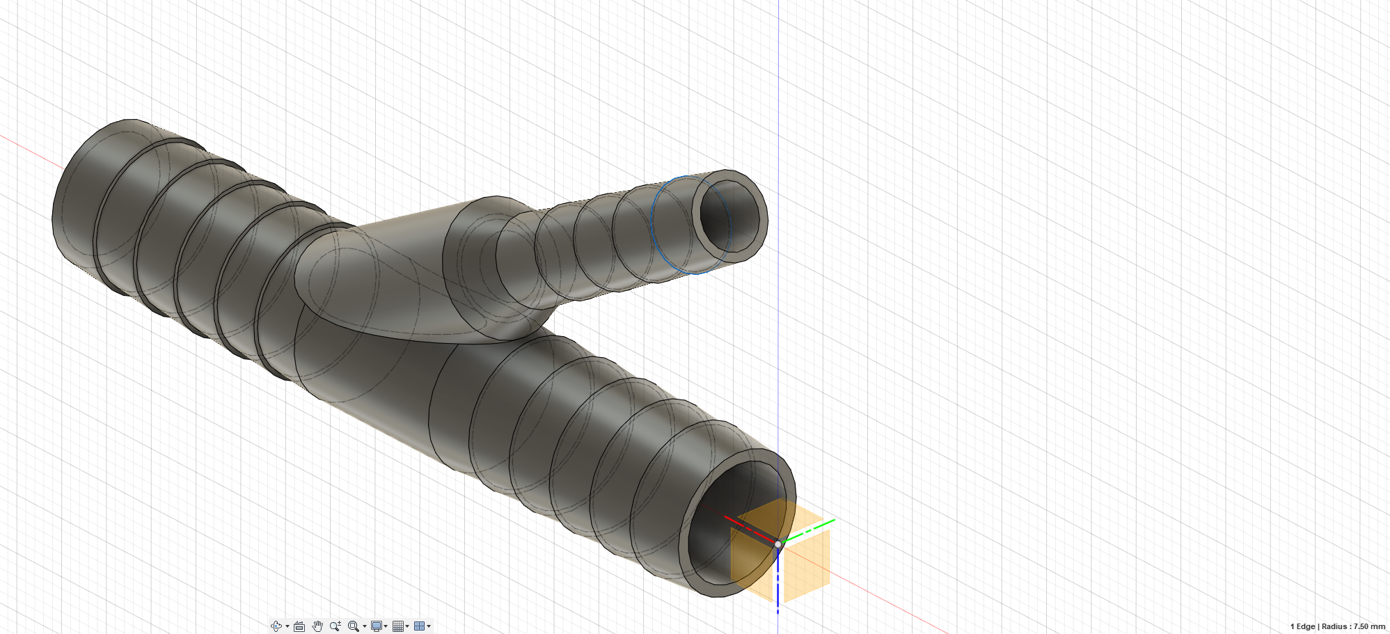Image resolution: width=1390 pixels, height=634 pixels.
Task: Activate the Look At tool
Action: pyautogui.click(x=299, y=626)
